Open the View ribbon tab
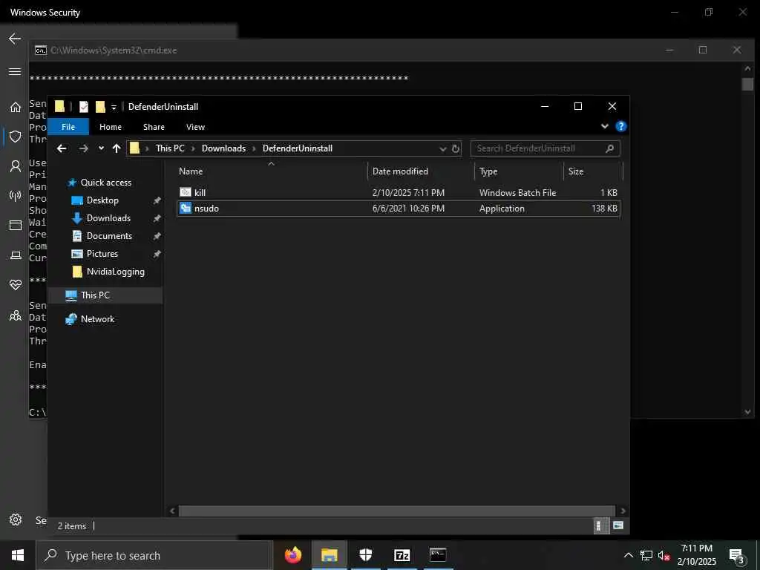This screenshot has height=570, width=760. click(195, 127)
